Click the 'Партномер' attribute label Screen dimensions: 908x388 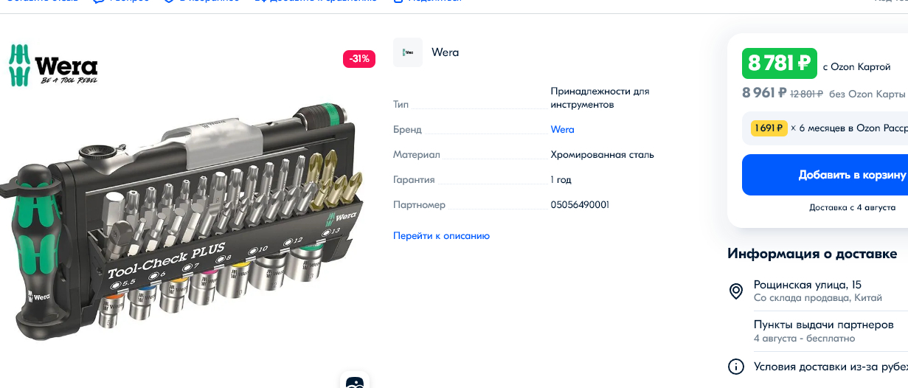click(x=419, y=205)
